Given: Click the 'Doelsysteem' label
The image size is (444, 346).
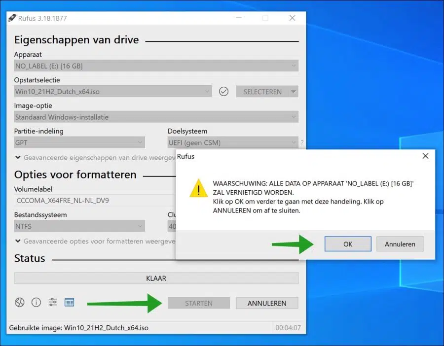Looking at the screenshot, I should click(187, 131).
